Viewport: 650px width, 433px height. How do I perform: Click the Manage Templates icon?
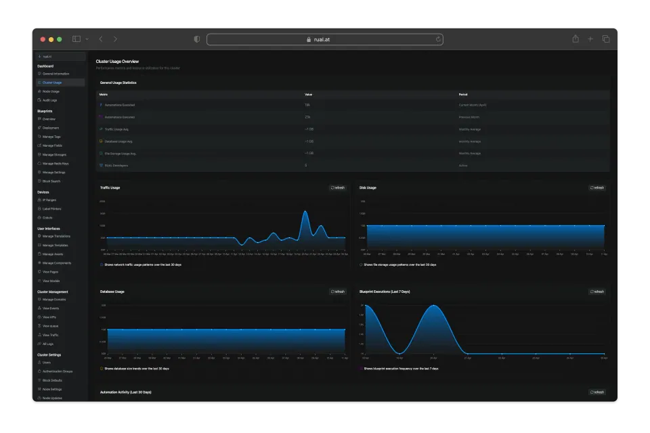coord(39,246)
